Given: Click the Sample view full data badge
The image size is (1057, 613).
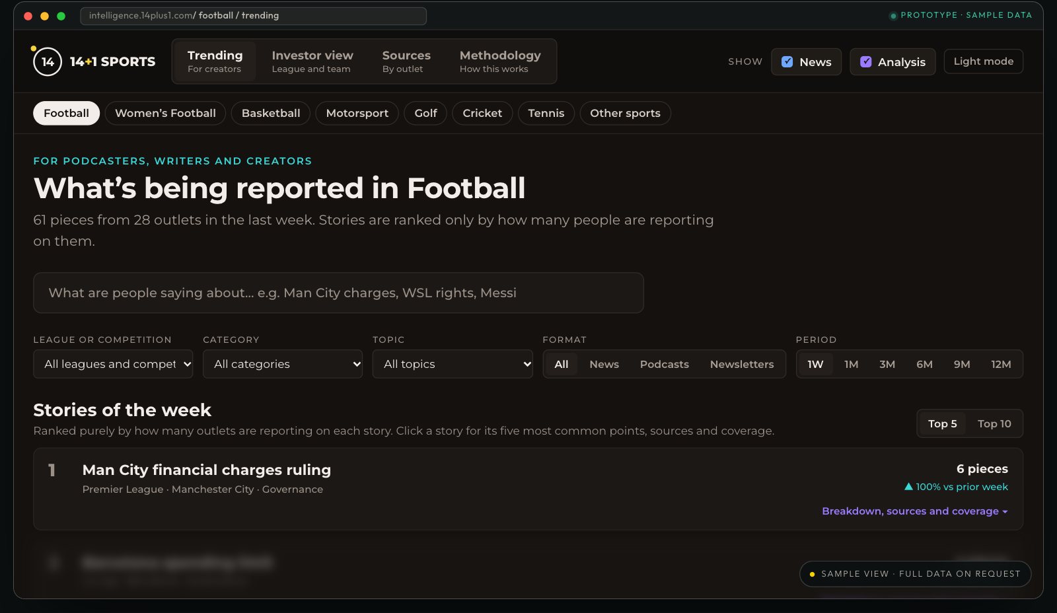Looking at the screenshot, I should (x=915, y=574).
